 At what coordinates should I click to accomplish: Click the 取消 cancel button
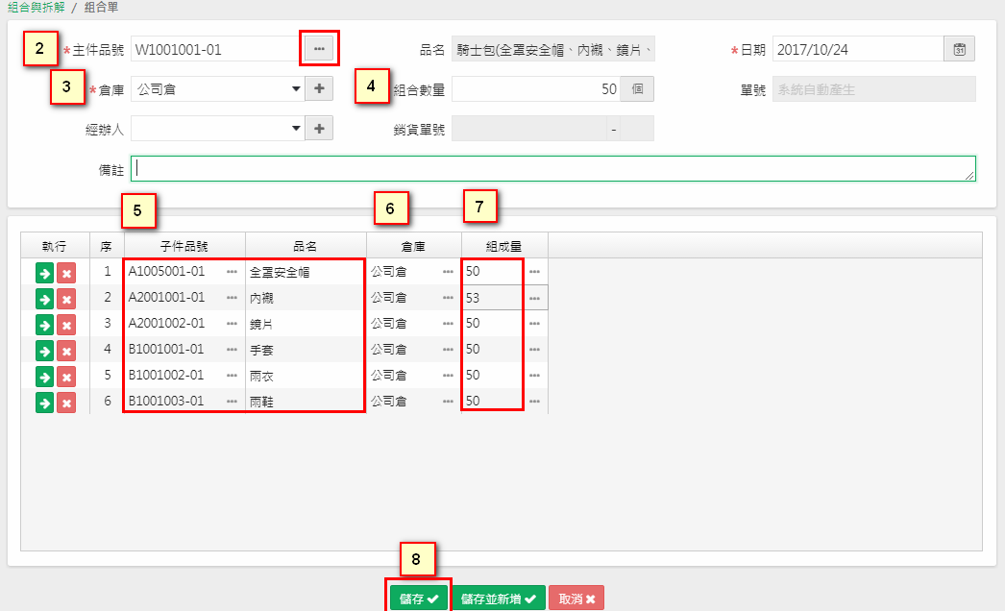pyautogui.click(x=576, y=599)
